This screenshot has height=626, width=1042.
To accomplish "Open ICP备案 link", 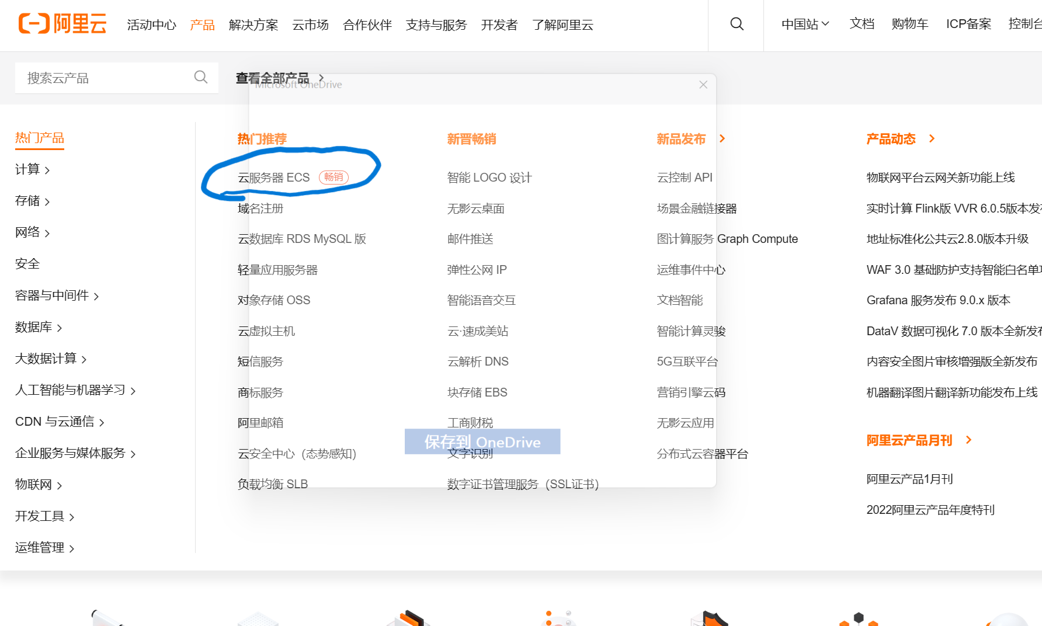I will tap(968, 24).
